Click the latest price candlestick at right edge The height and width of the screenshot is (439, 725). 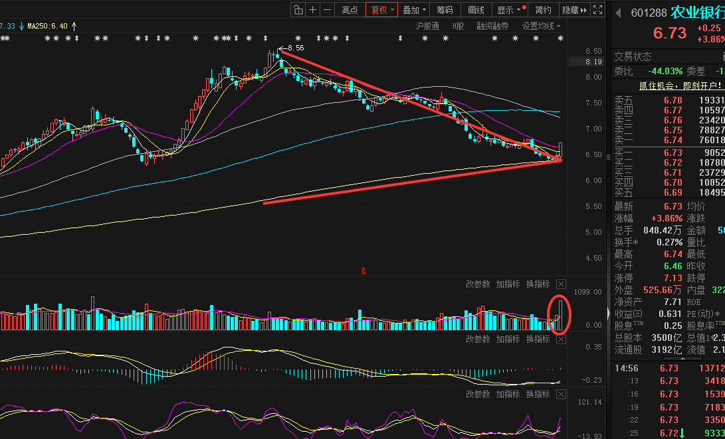point(561,150)
